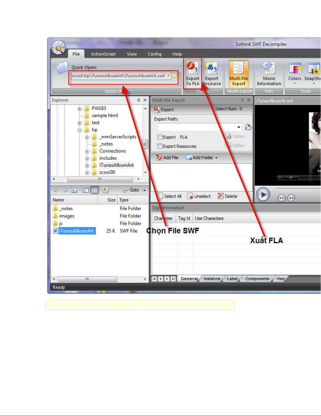Expand the iTunesAlbumArt folder tree node

(87, 166)
